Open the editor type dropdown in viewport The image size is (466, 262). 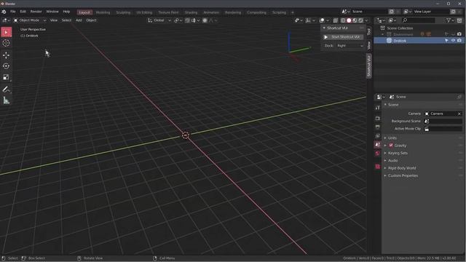tap(6, 20)
